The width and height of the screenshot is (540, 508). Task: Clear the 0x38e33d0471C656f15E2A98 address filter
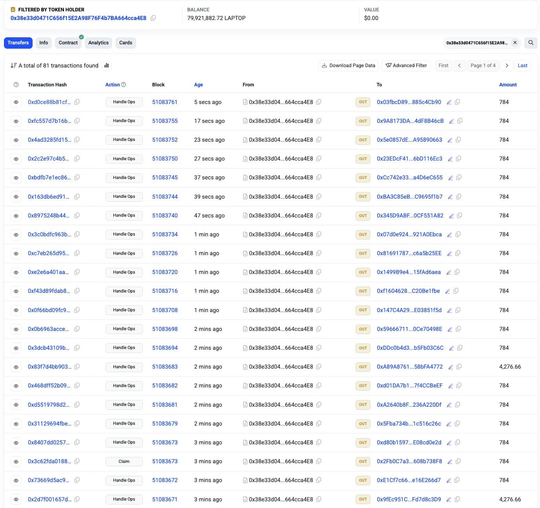coord(515,43)
